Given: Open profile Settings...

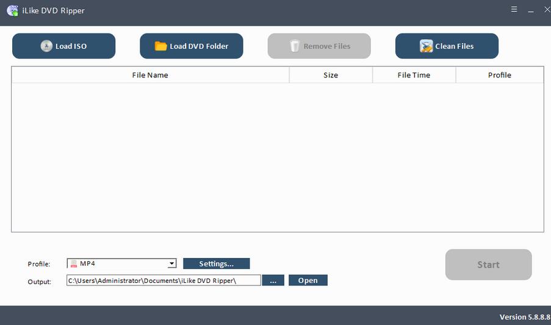Looking at the screenshot, I should [x=217, y=263].
